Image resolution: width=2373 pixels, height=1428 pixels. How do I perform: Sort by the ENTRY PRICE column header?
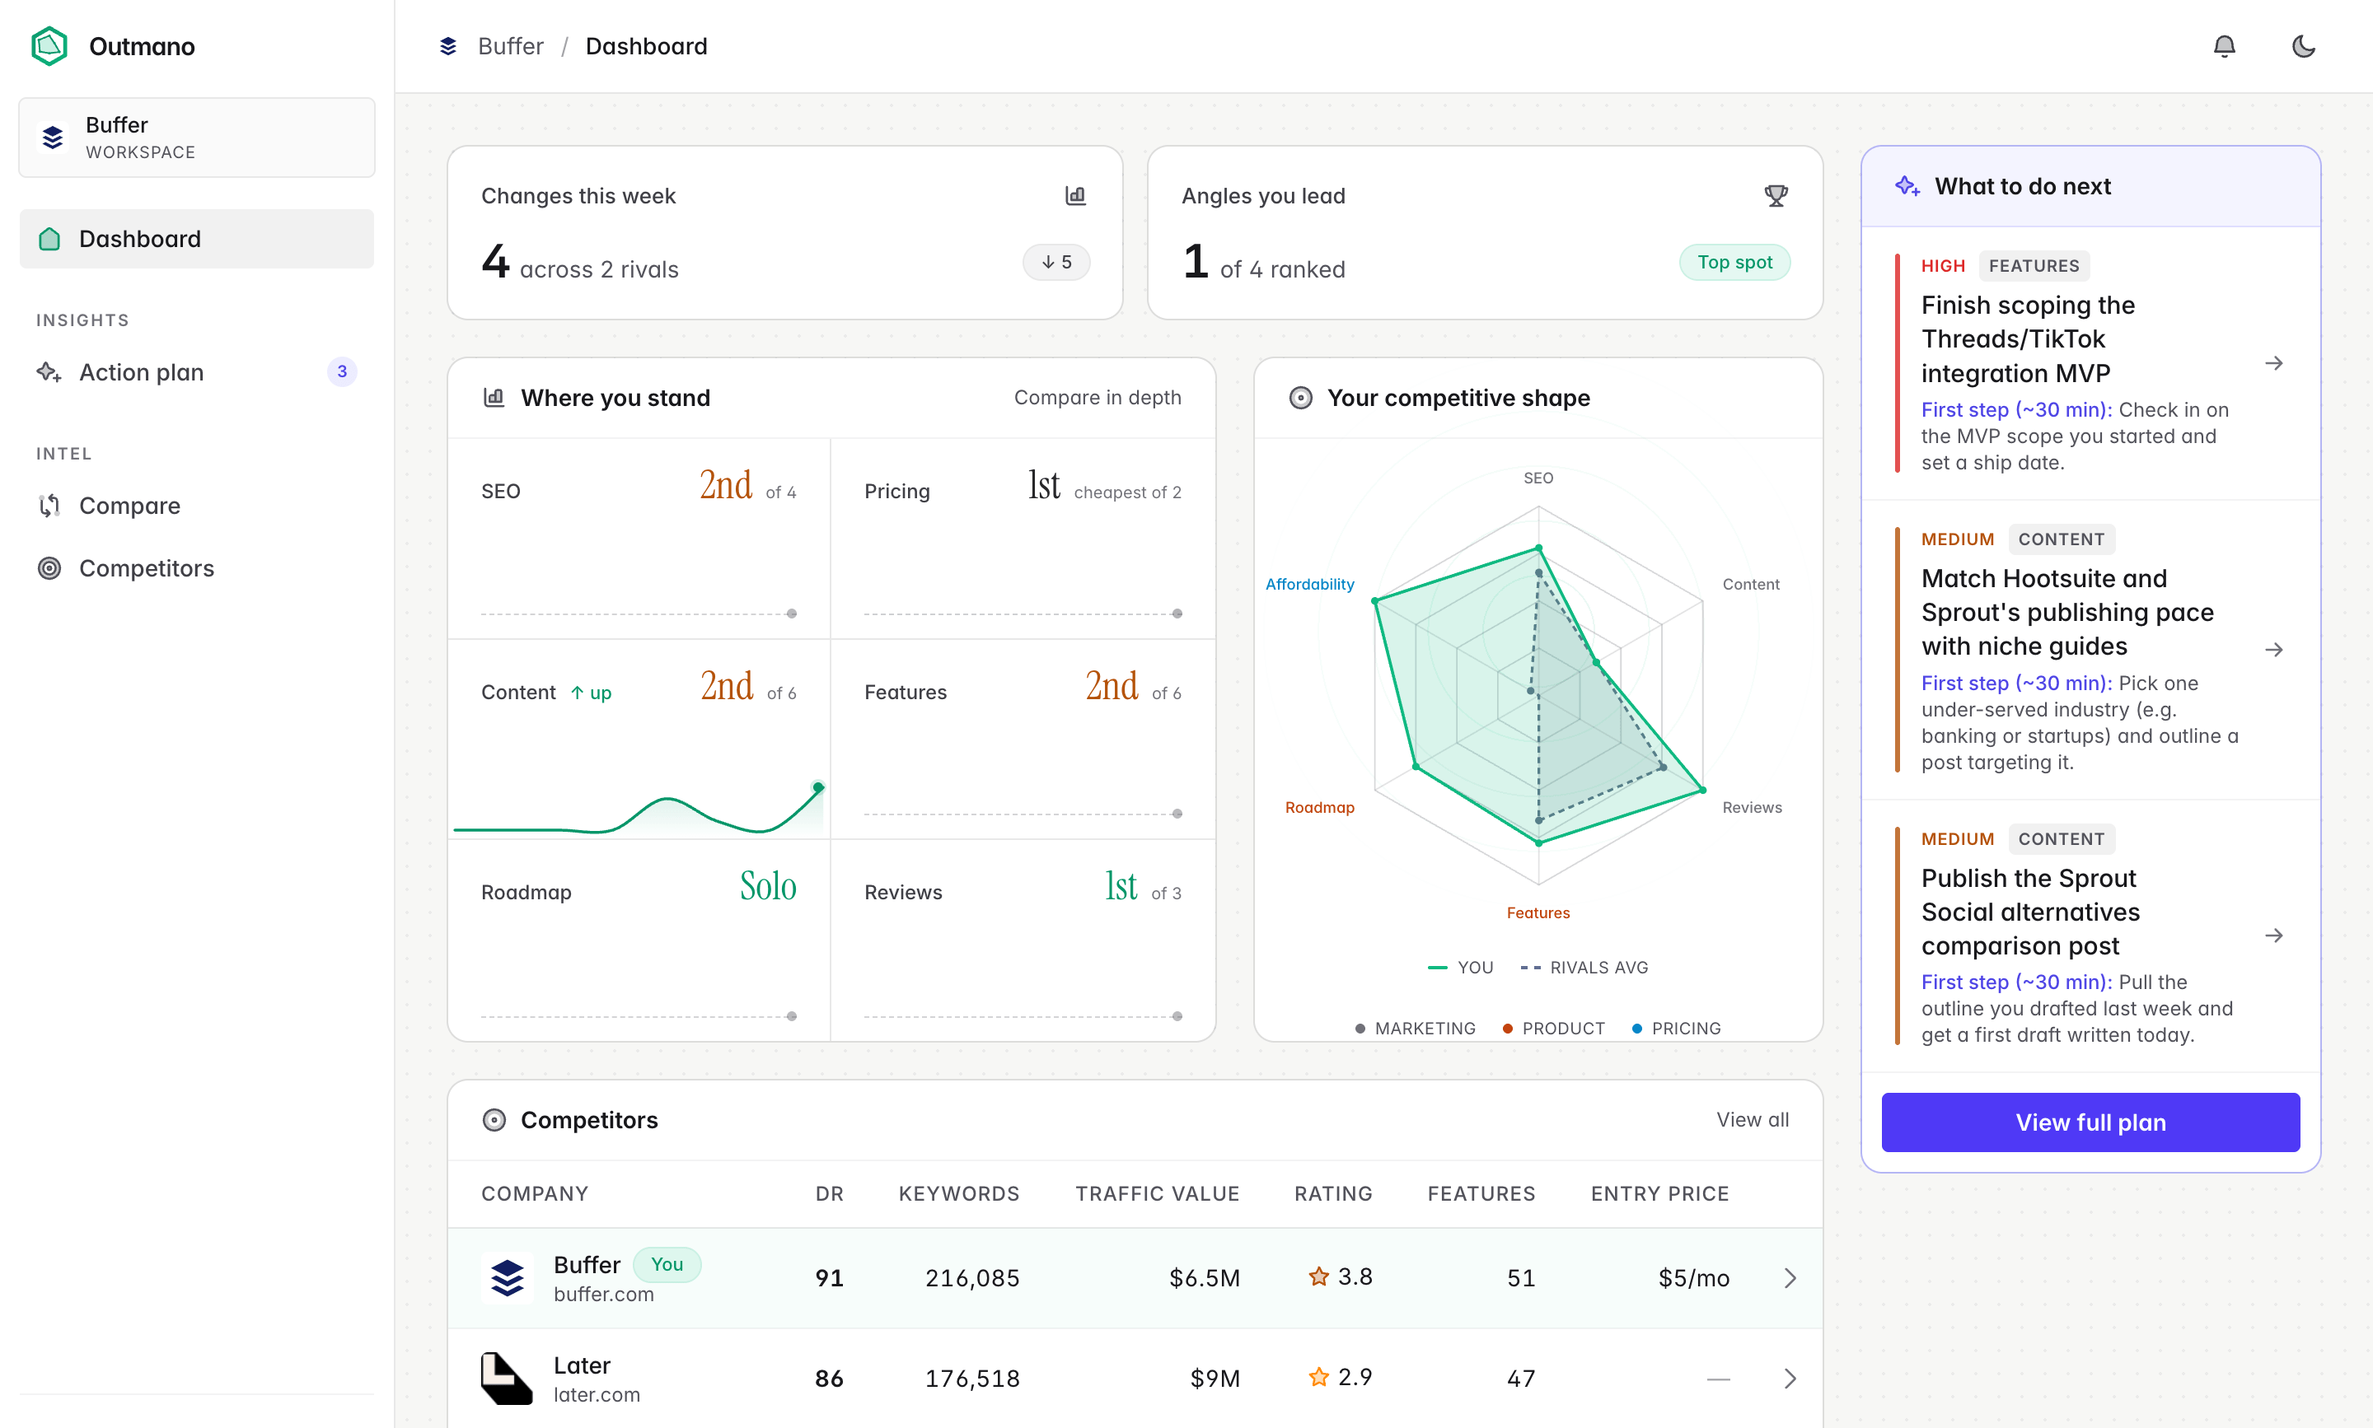tap(1659, 1194)
